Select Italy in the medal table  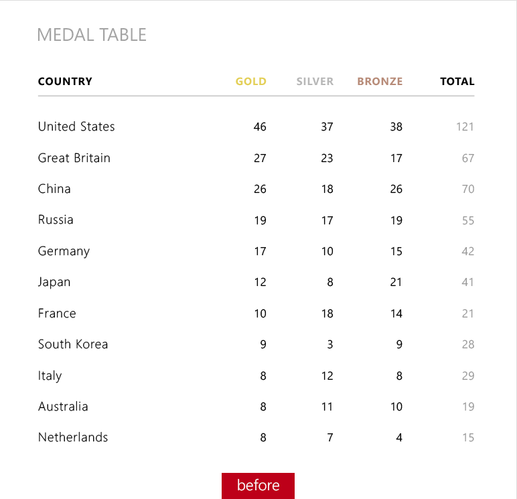(50, 376)
